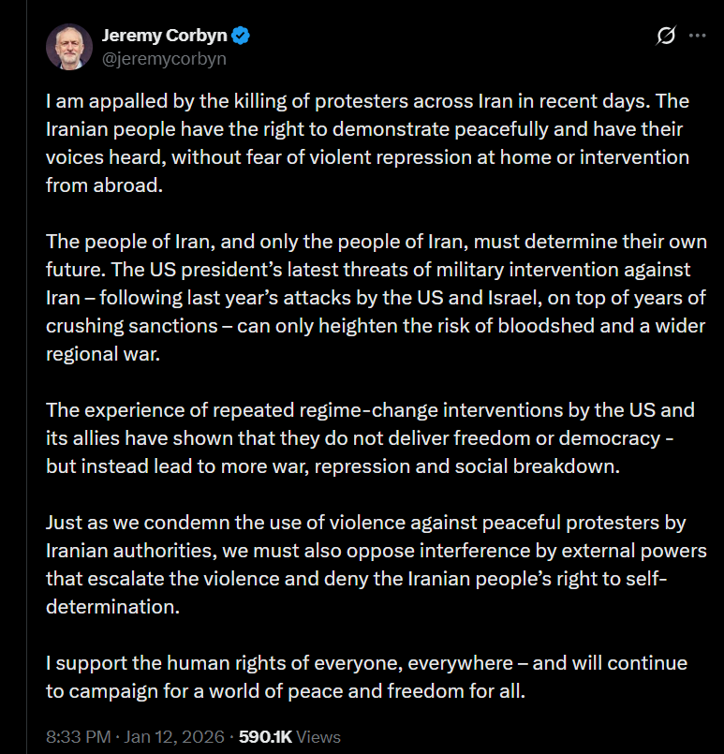The height and width of the screenshot is (754, 724).
Task: Click the paragraph starting 'The people of Iran'
Action: click(377, 298)
